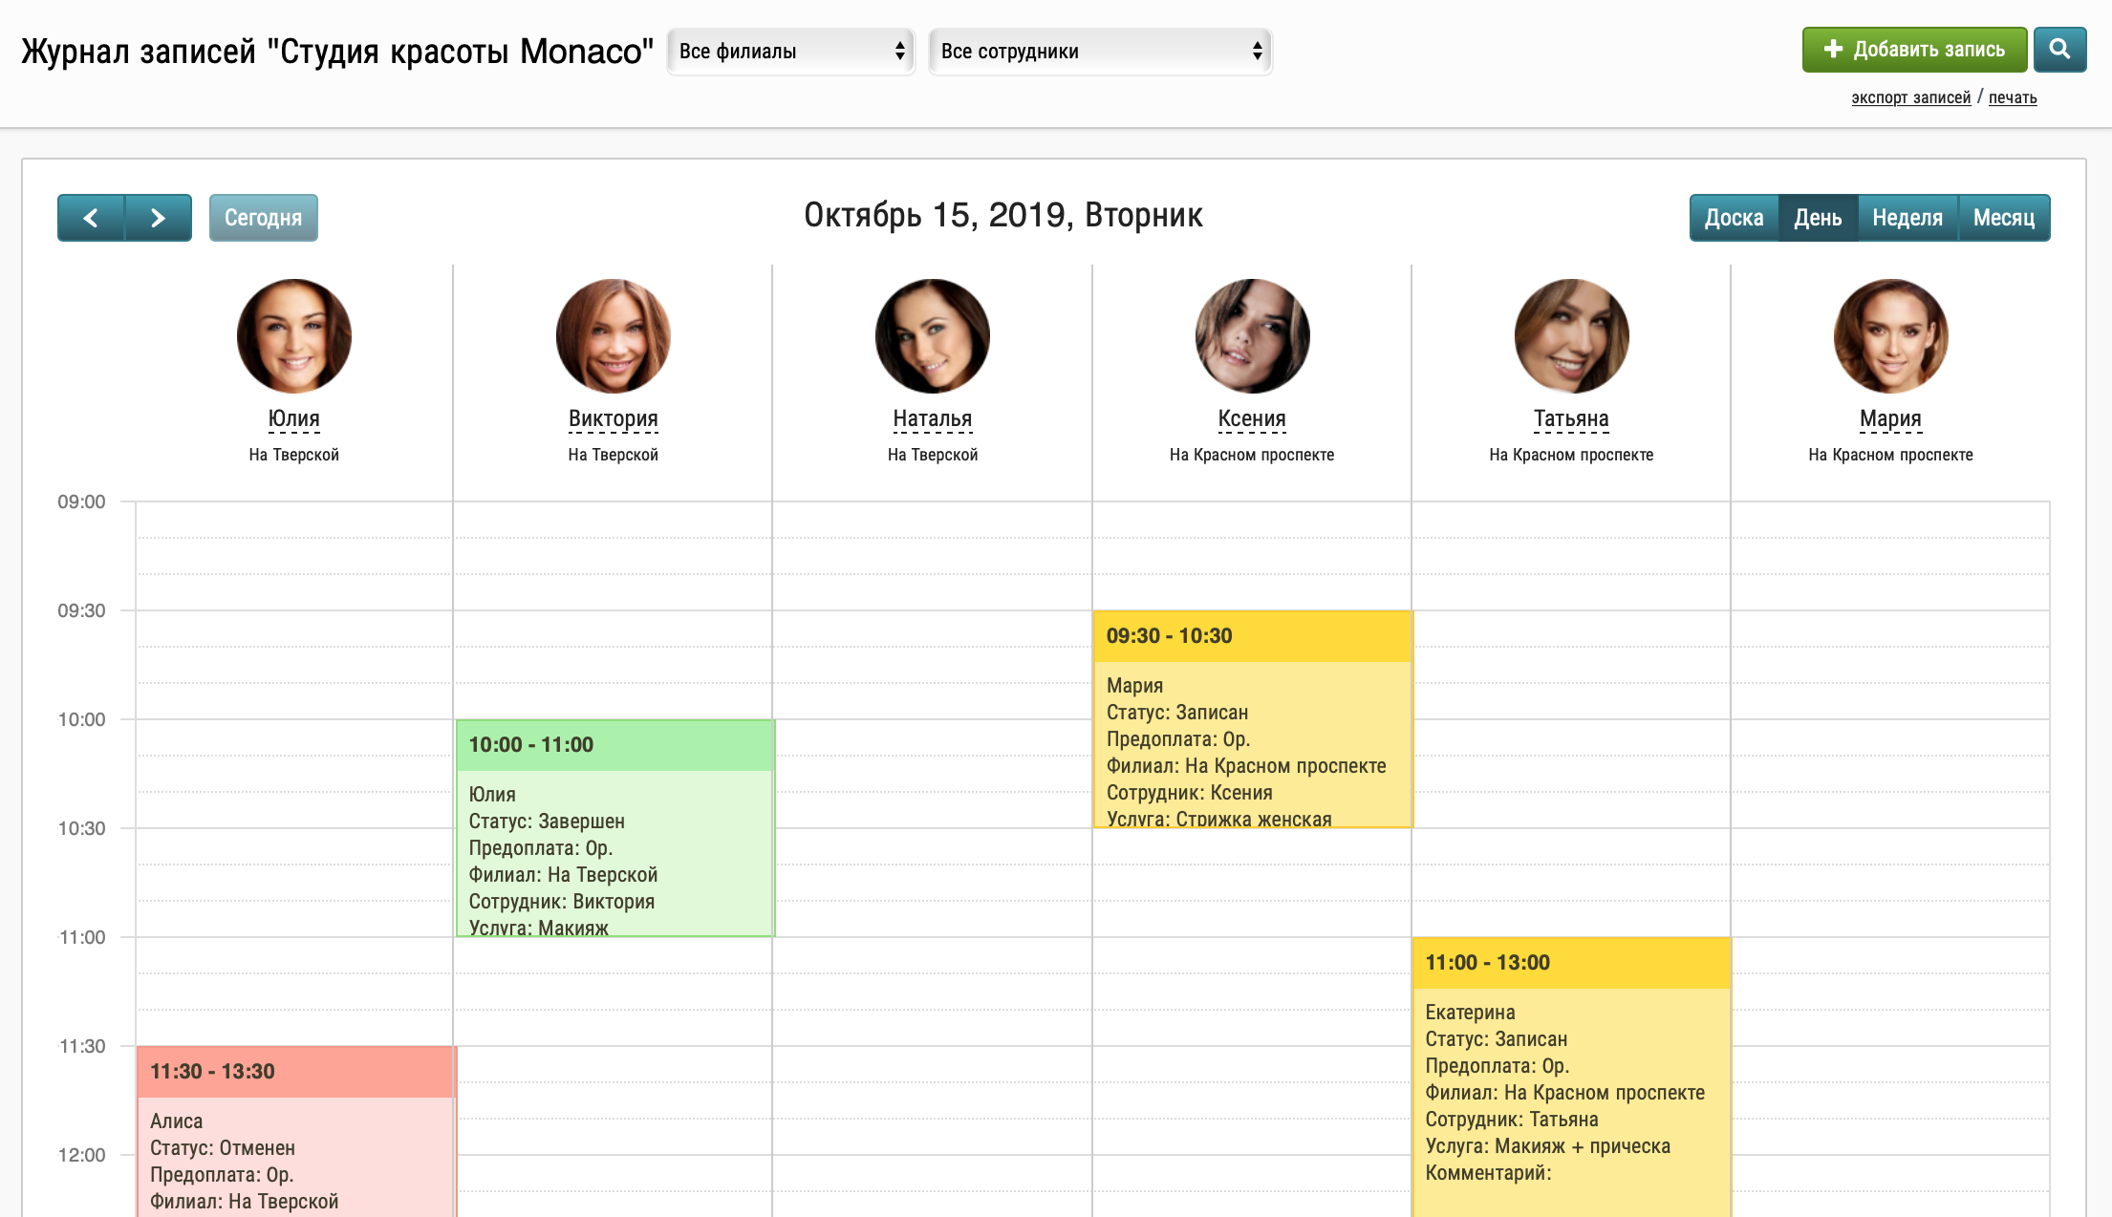2112x1217 pixels.
Task: Open the экспорт записей link
Action: click(x=1910, y=97)
